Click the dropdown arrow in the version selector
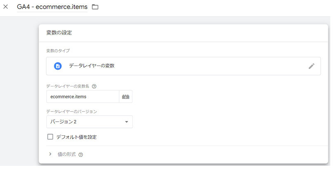The image size is (334, 172). coord(127,122)
